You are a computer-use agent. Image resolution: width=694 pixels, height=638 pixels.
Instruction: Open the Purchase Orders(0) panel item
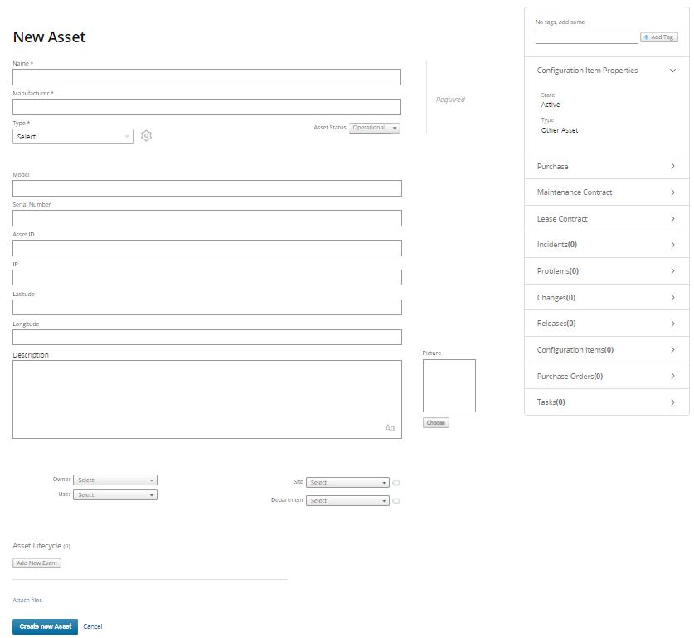606,377
